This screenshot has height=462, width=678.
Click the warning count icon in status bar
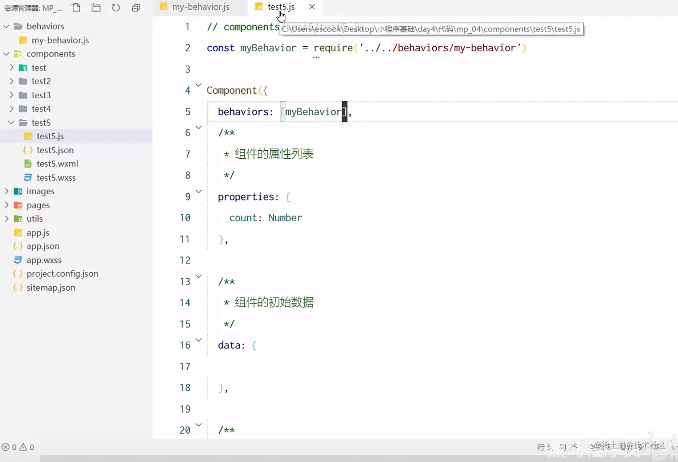pyautogui.click(x=23, y=447)
